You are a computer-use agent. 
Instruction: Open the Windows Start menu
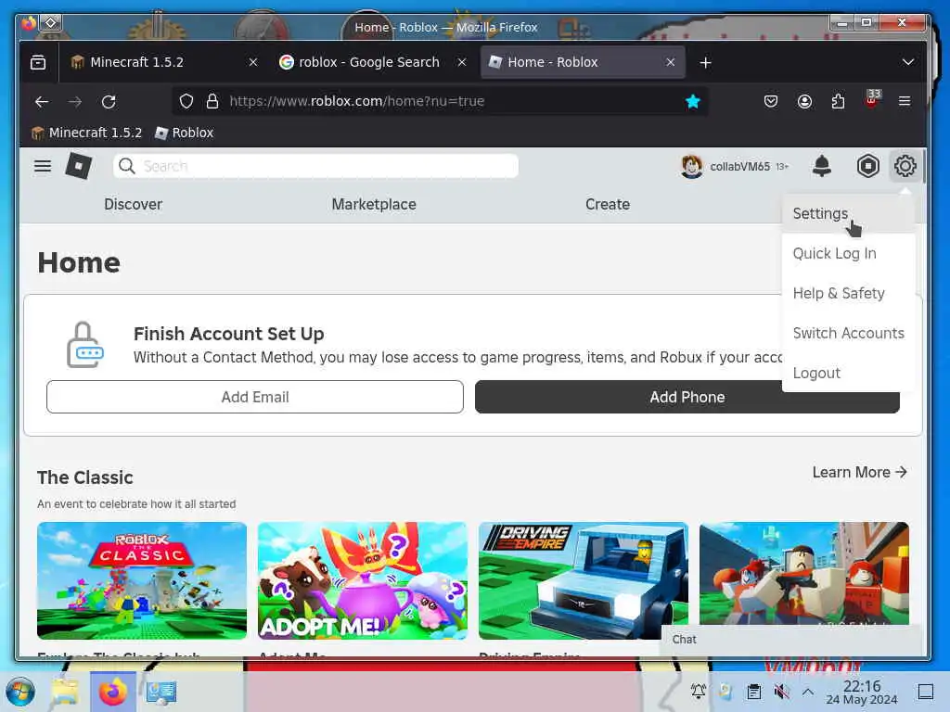point(20,692)
